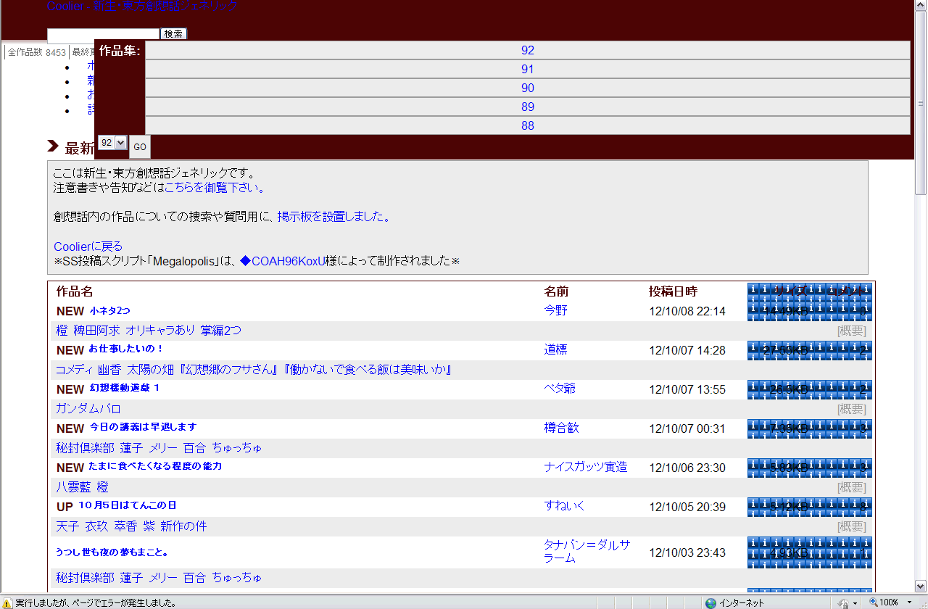Image resolution: width=928 pixels, height=609 pixels.
Task: Click the chevron arrow icon beside 最新 heading
Action: pyautogui.click(x=53, y=147)
